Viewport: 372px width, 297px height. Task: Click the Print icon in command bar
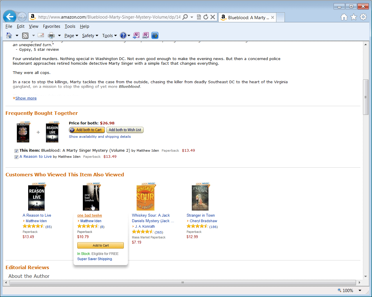pyautogui.click(x=51, y=35)
